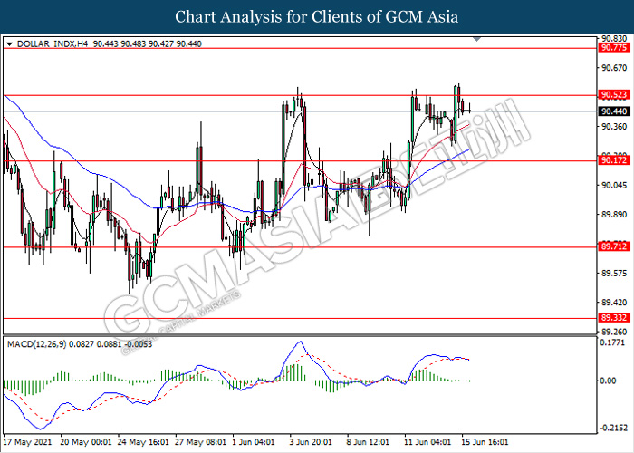Click the 8 Jun 12:01 time label
Image resolution: width=634 pixels, height=453 pixels.
tap(369, 442)
